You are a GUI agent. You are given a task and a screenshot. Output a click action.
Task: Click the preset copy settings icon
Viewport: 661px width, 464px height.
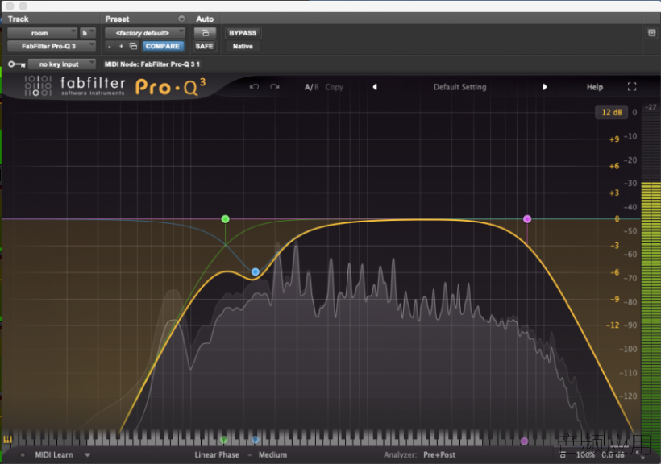(133, 46)
